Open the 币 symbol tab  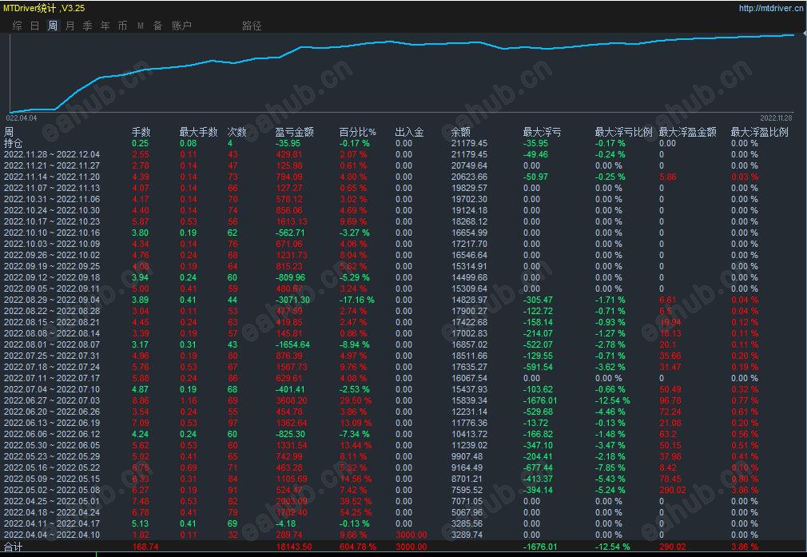point(122,26)
